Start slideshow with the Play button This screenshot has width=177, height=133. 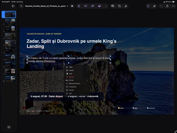click(72, 6)
